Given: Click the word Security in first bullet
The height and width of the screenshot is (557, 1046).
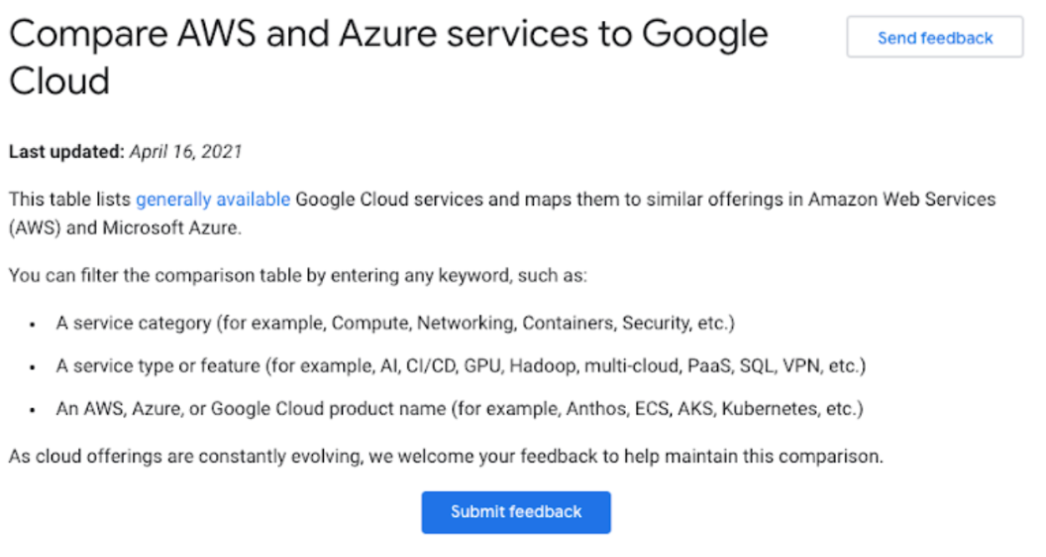Looking at the screenshot, I should click(664, 323).
